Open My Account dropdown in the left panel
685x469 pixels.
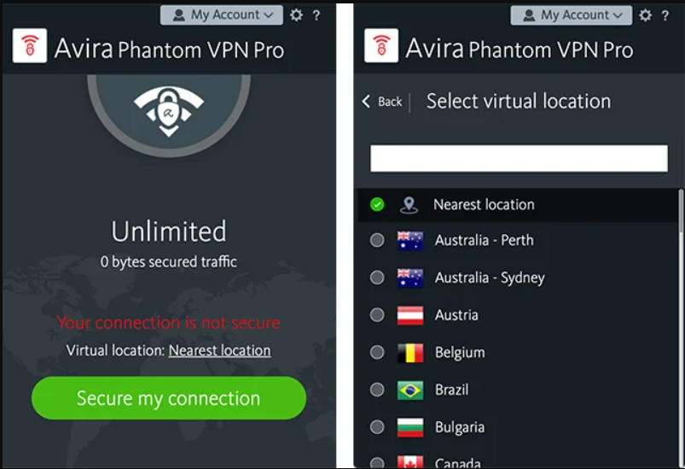click(222, 15)
